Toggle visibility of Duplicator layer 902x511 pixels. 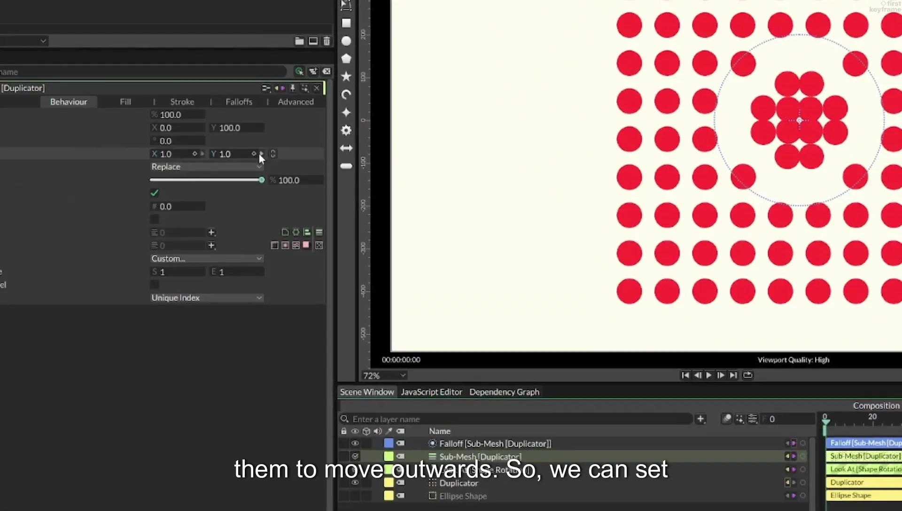tap(355, 482)
